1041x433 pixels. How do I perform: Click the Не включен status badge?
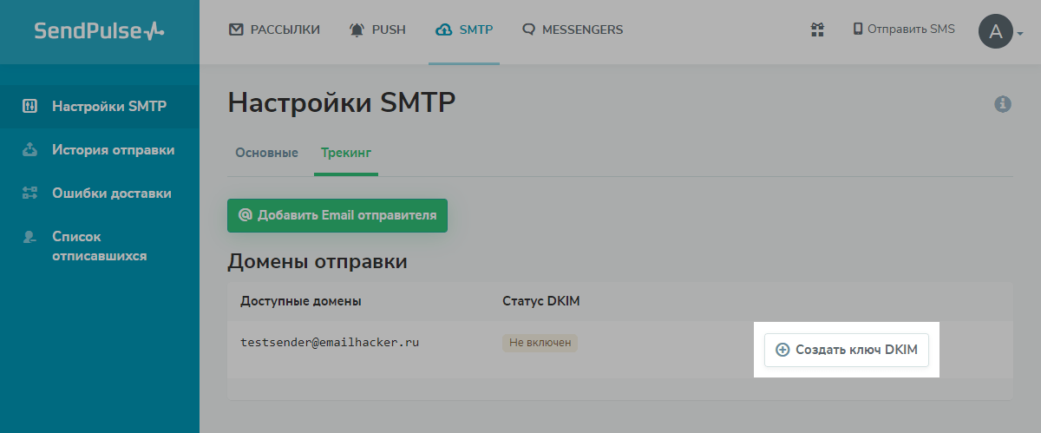click(x=540, y=343)
